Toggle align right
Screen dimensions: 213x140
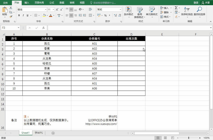(x=75, y=15)
